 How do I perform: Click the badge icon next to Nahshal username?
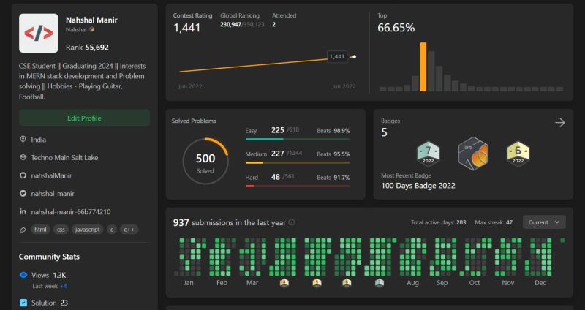coord(92,29)
